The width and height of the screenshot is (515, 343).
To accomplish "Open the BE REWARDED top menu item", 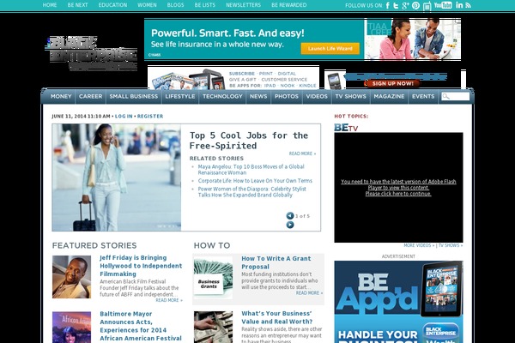I will point(289,5).
